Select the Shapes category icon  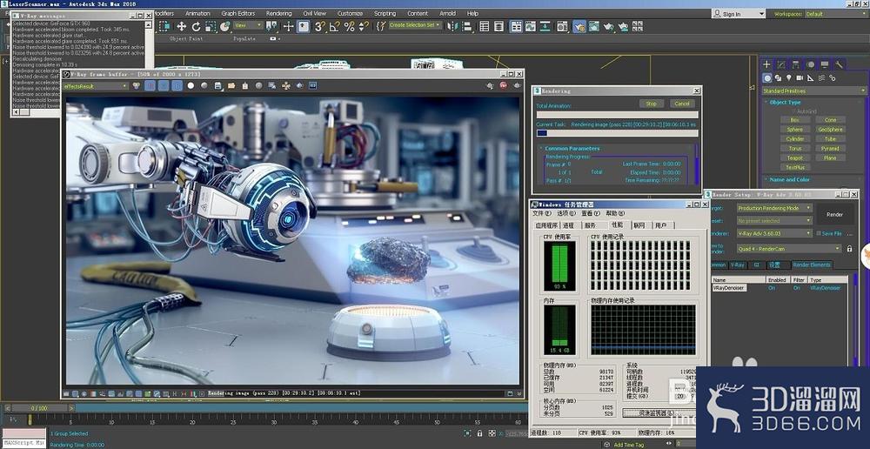(x=778, y=78)
